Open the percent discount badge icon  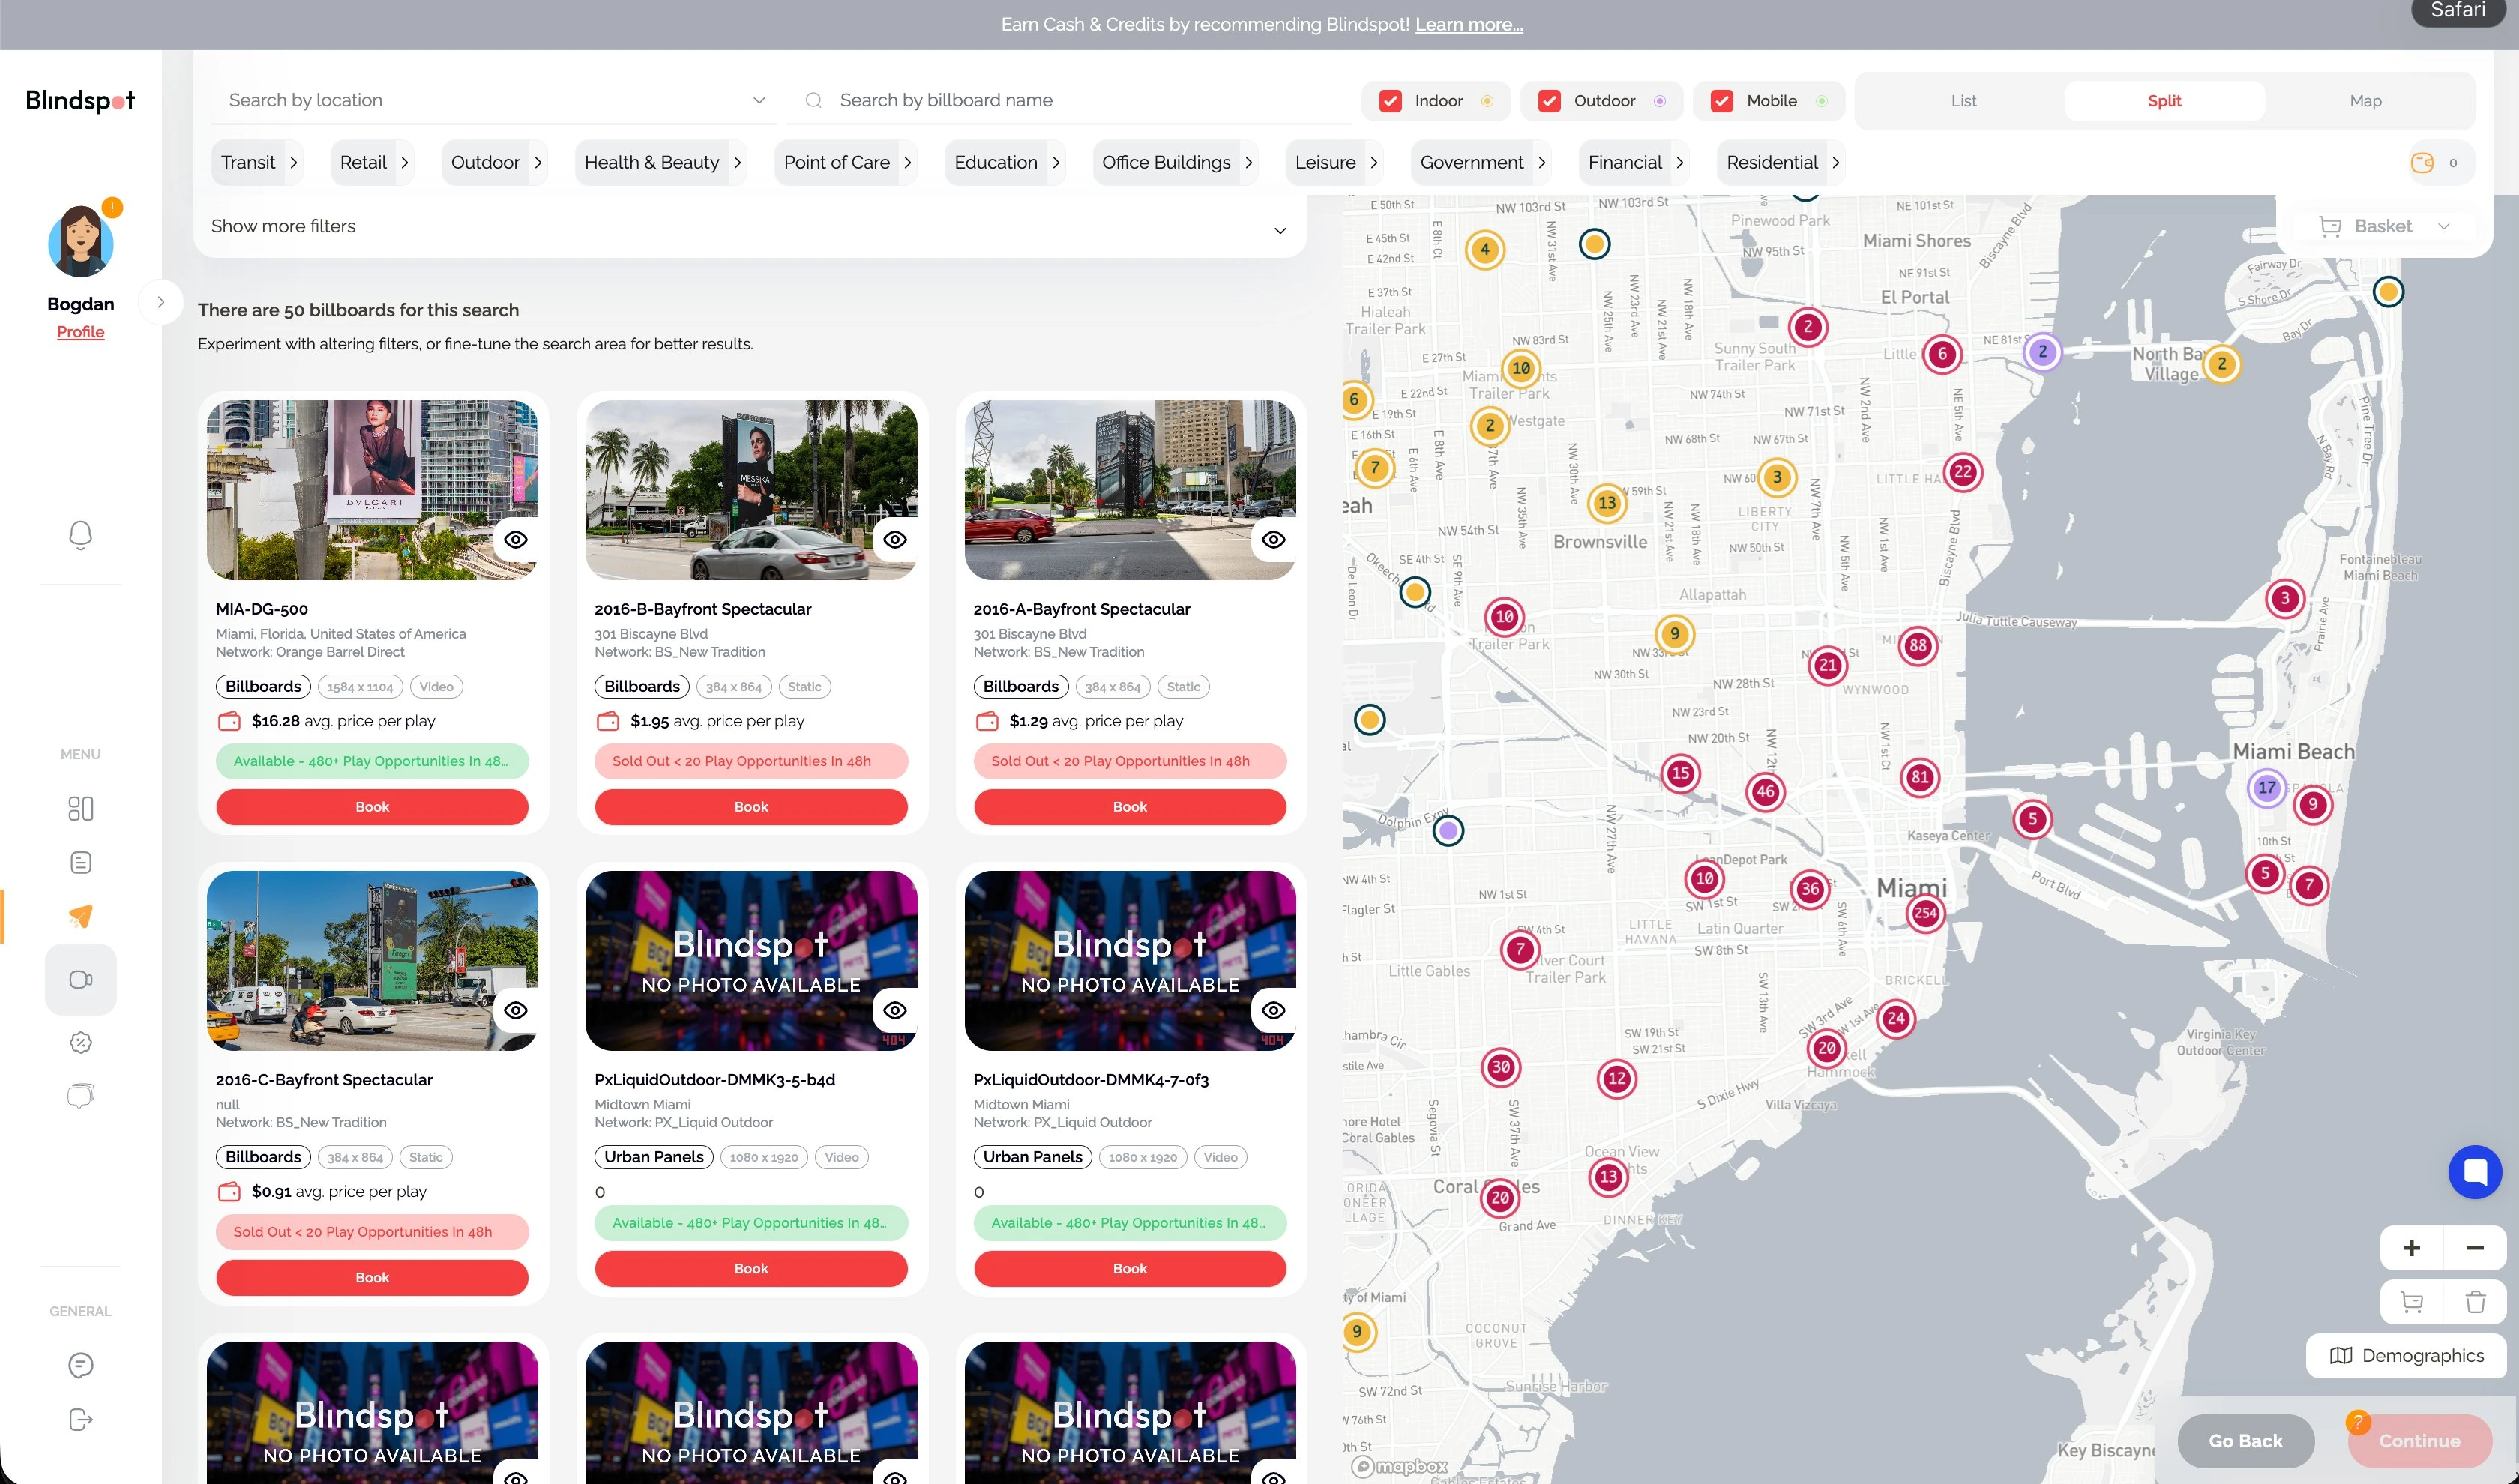coord(80,1042)
